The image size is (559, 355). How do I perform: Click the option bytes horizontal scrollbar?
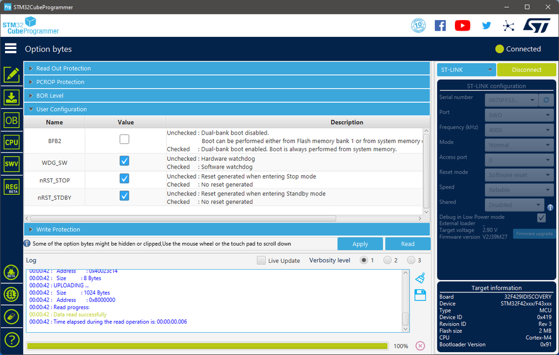tap(183, 218)
